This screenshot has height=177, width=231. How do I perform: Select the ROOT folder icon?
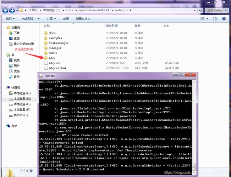click(46, 53)
